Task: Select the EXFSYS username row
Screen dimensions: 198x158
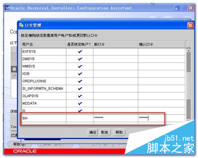Action: 44,52
